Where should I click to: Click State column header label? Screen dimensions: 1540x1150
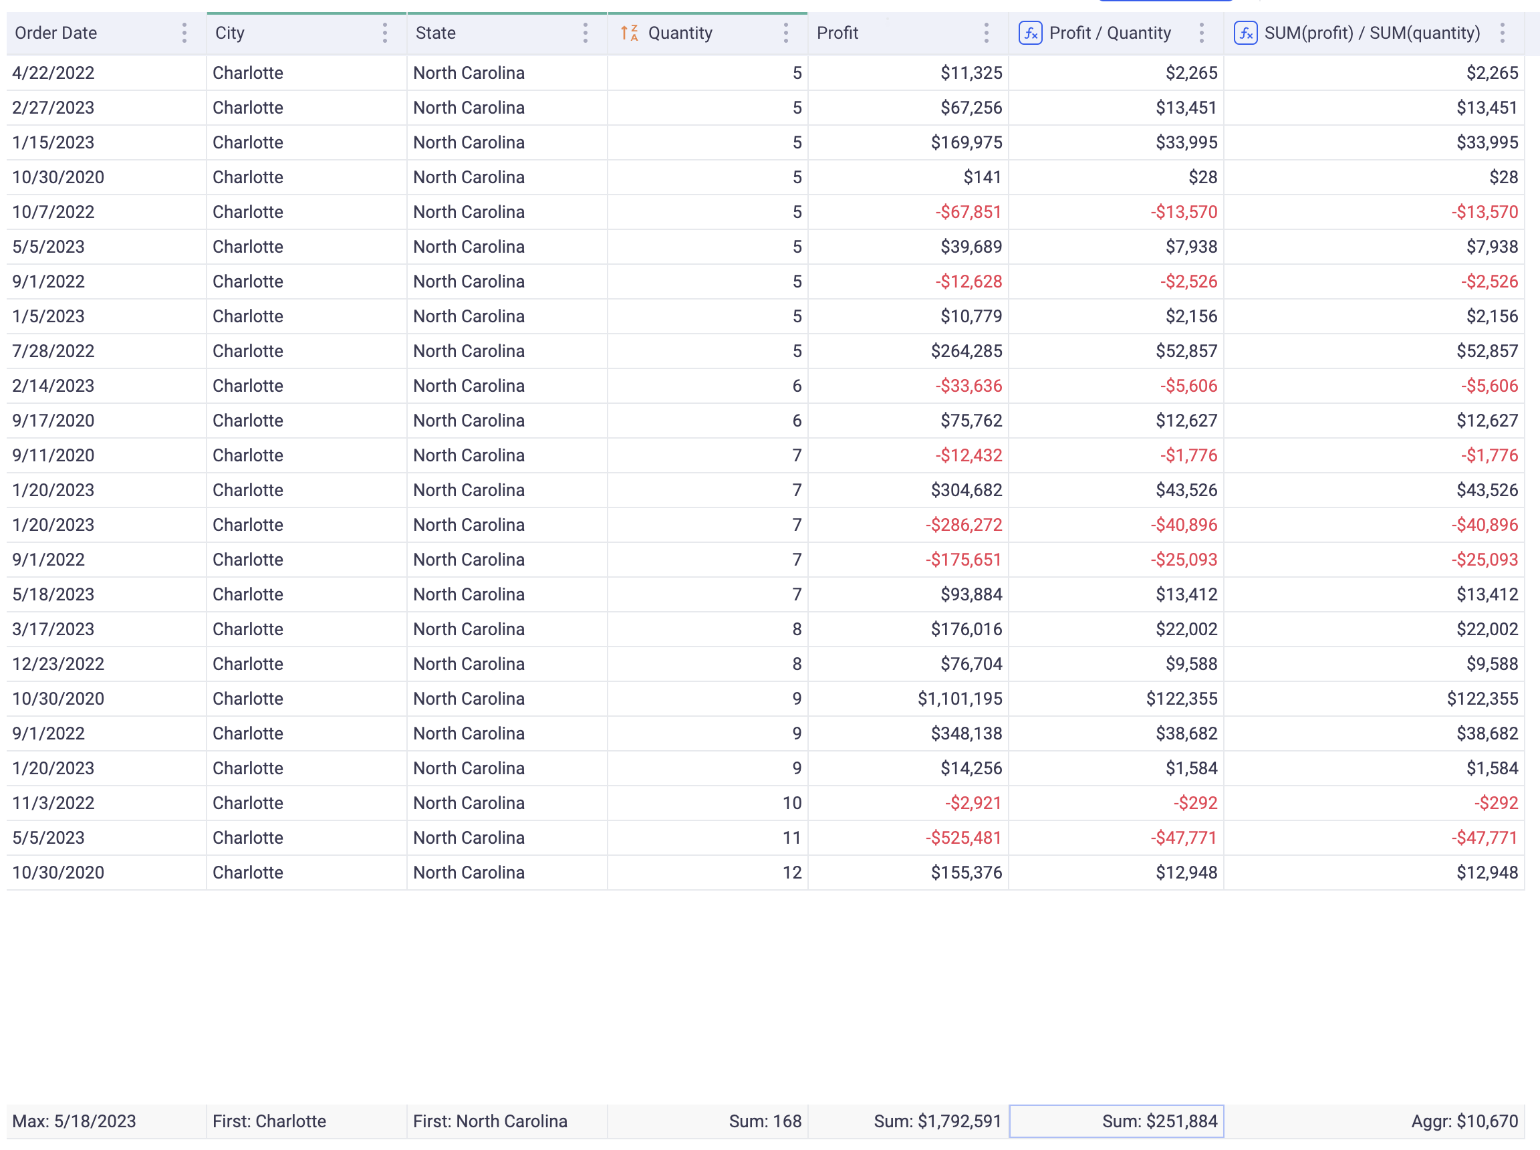pyautogui.click(x=436, y=33)
